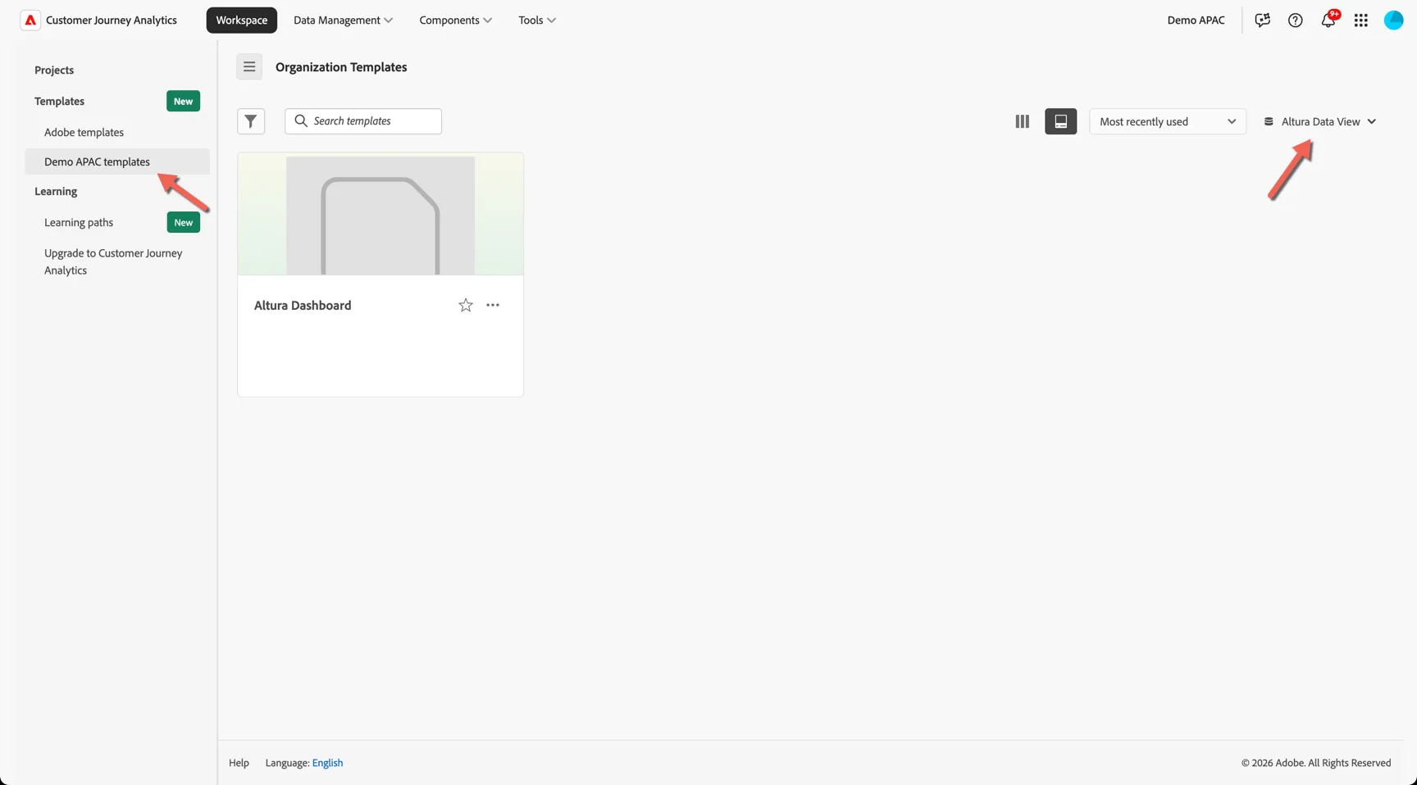This screenshot has width=1417, height=785.
Task: Open Projects in the sidebar
Action: [x=54, y=70]
